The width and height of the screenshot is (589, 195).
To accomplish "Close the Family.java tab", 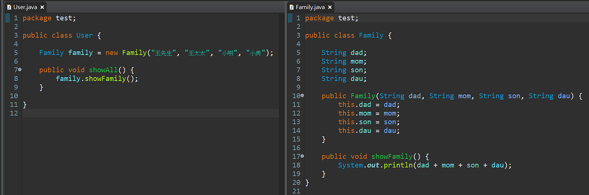I will pos(330,7).
